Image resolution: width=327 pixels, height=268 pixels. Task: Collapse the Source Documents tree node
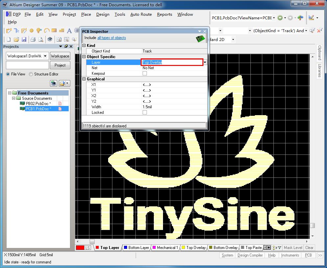point(14,98)
